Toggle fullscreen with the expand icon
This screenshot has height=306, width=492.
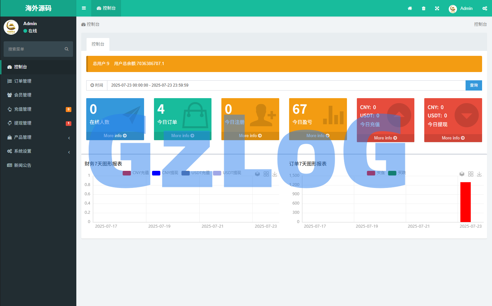(437, 8)
